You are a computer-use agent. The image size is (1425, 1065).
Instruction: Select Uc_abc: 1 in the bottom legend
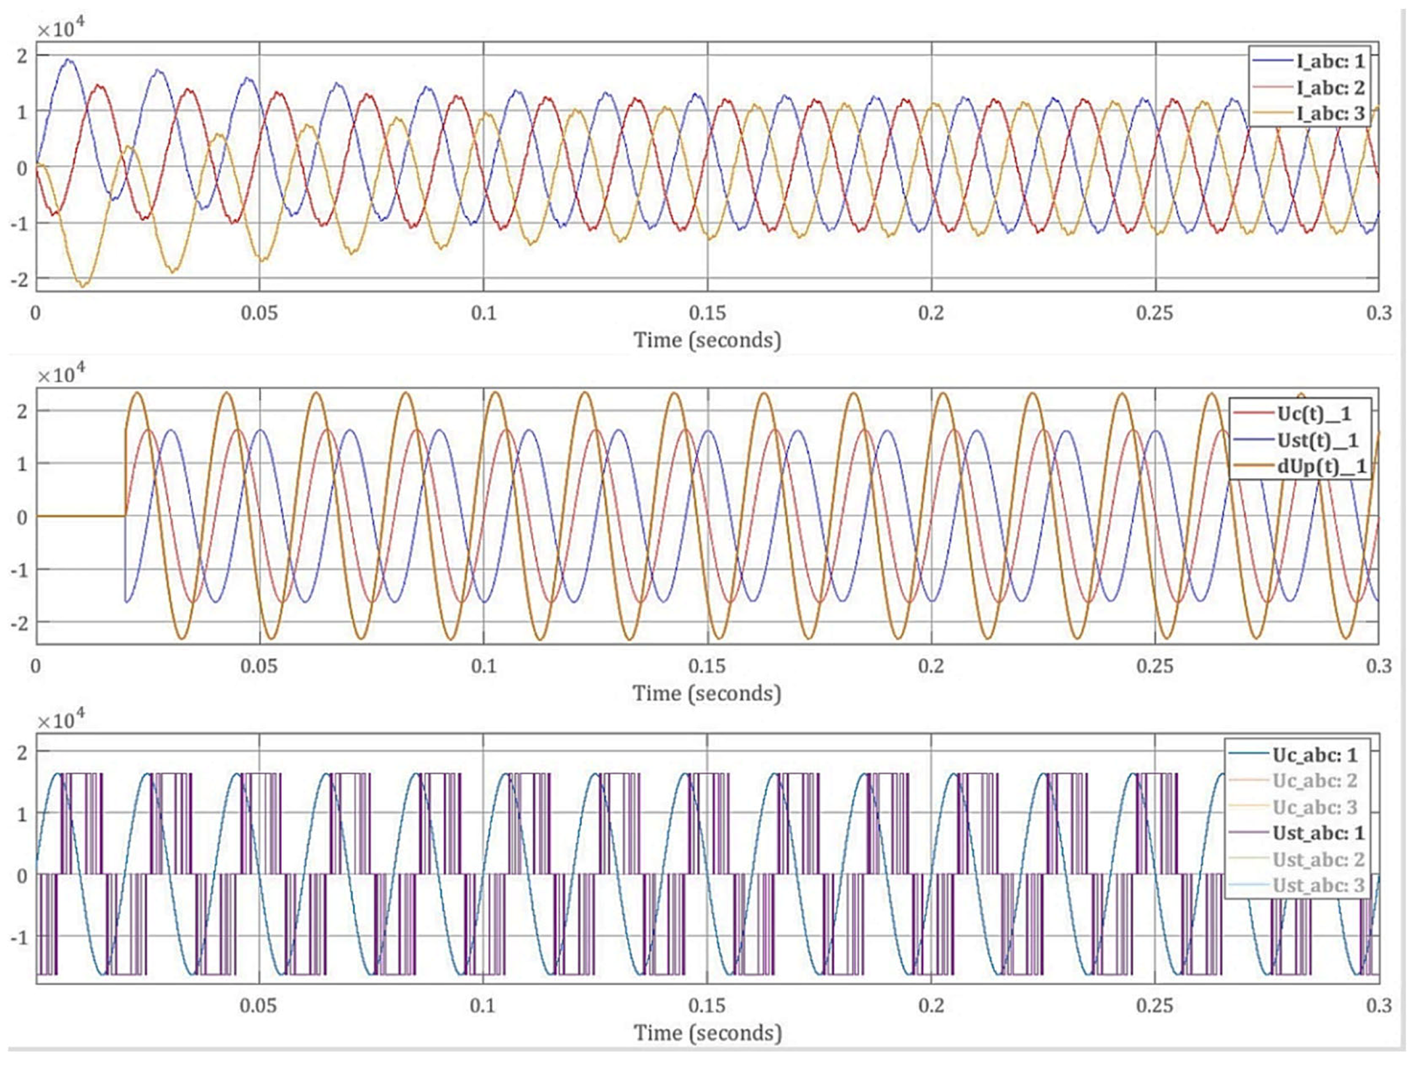pos(1314,755)
